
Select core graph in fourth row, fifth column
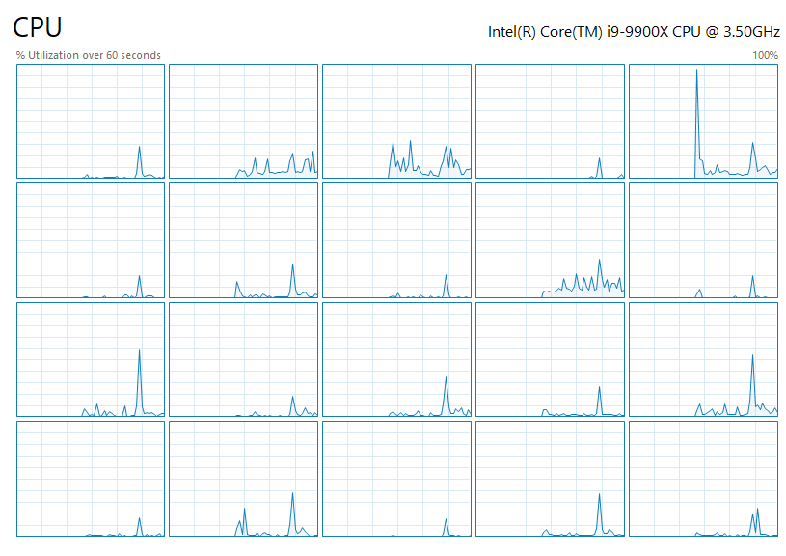704,479
